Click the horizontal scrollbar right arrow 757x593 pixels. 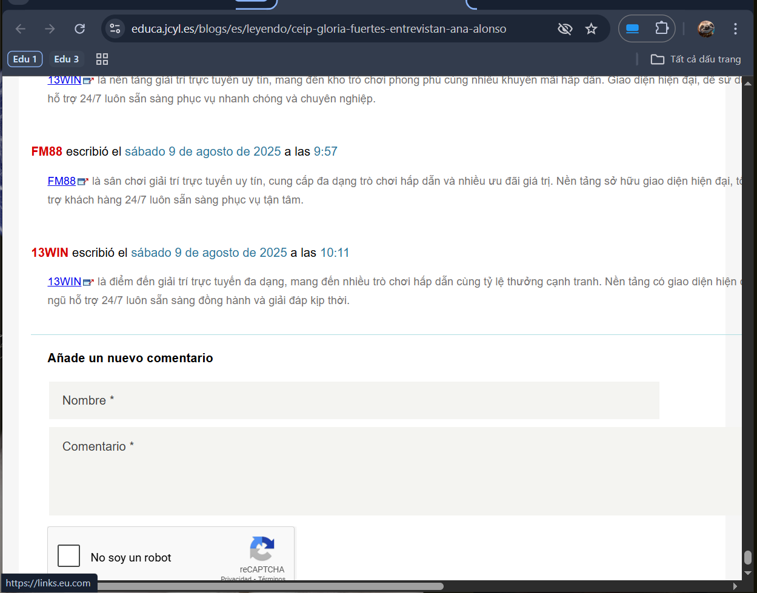pos(735,586)
